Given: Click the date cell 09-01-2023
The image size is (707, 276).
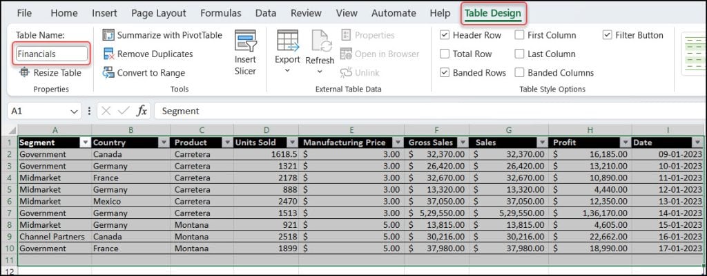Looking at the screenshot, I should click(x=668, y=154).
